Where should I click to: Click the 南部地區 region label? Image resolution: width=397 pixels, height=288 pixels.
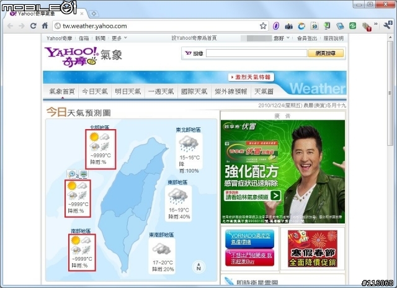[x=81, y=231]
